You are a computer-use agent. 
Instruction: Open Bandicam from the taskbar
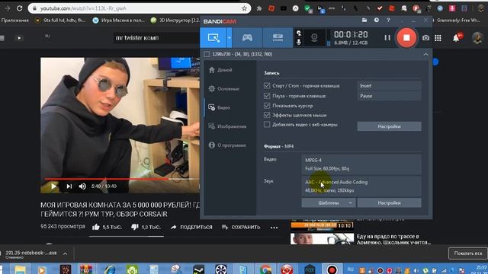pyautogui.click(x=332, y=269)
